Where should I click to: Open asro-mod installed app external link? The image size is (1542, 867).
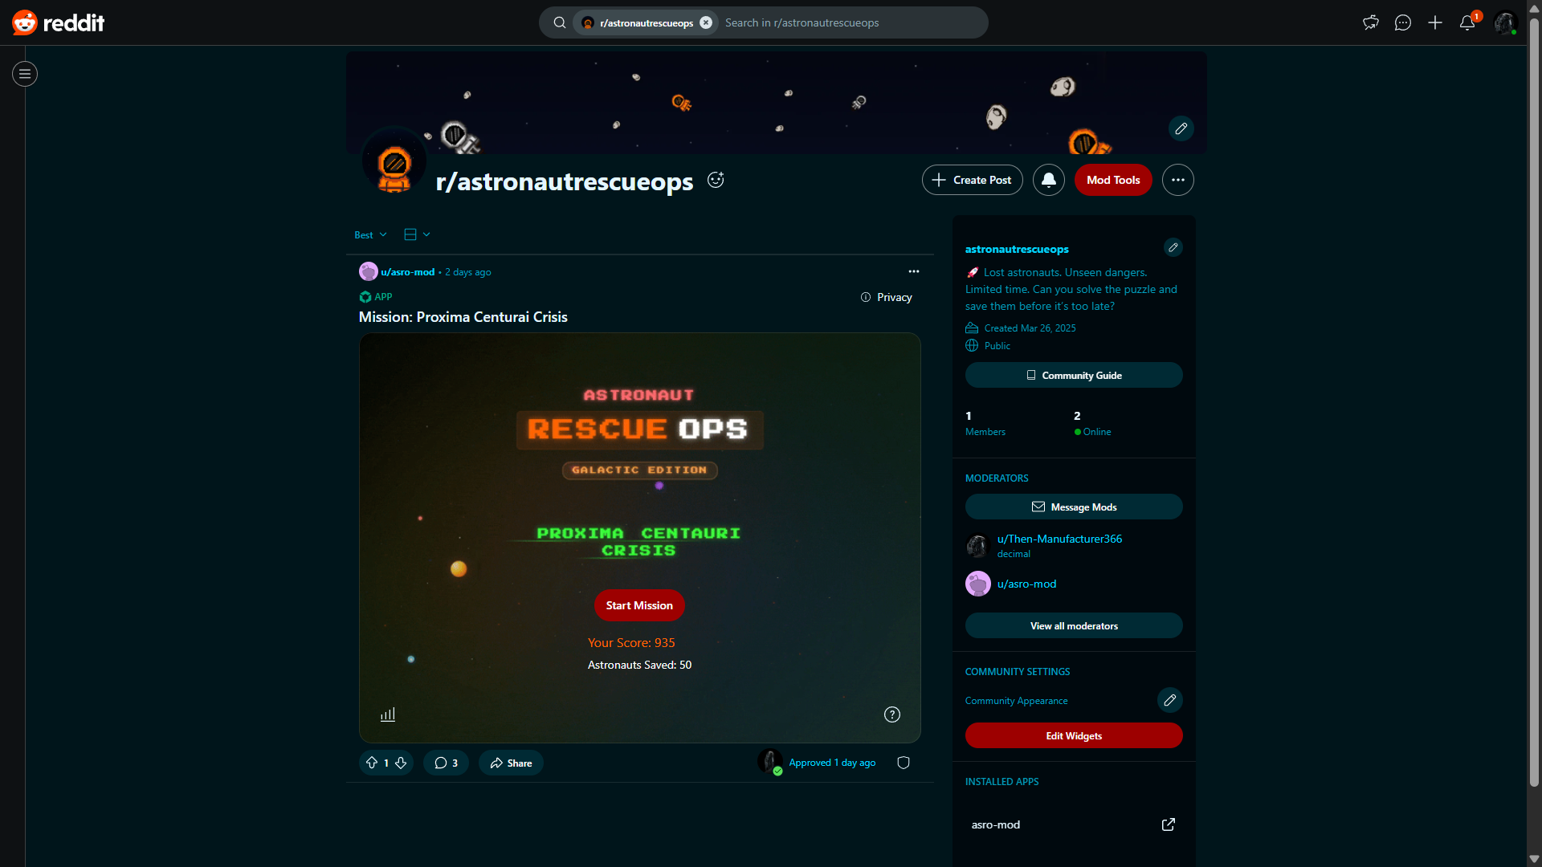pos(1168,824)
